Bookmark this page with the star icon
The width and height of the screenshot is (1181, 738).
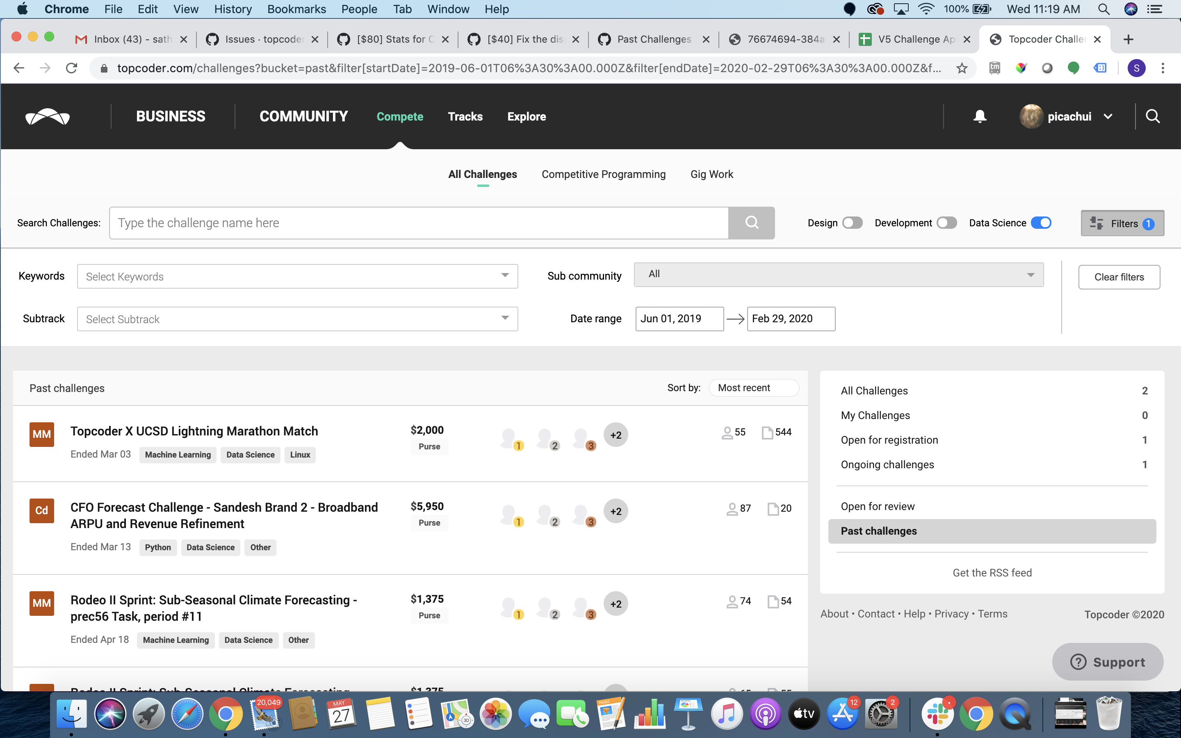point(961,68)
